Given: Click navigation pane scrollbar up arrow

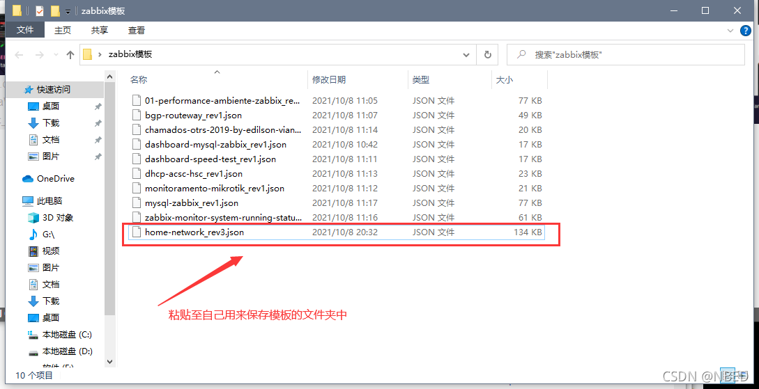Looking at the screenshot, I should [109, 77].
